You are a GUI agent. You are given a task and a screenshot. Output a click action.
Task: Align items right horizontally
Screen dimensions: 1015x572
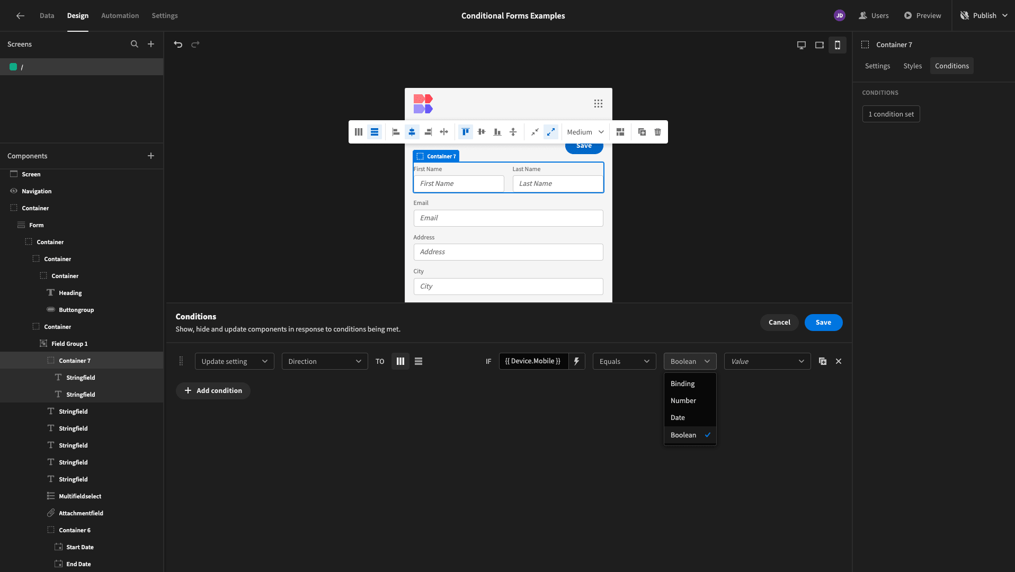(428, 132)
